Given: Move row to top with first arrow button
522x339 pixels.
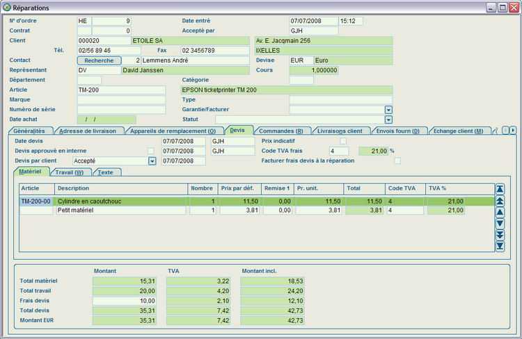Looking at the screenshot, I should [500, 189].
